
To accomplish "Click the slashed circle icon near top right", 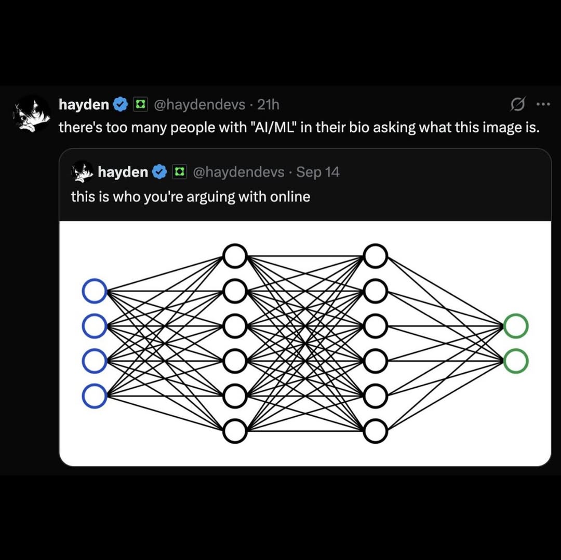I will tap(517, 104).
